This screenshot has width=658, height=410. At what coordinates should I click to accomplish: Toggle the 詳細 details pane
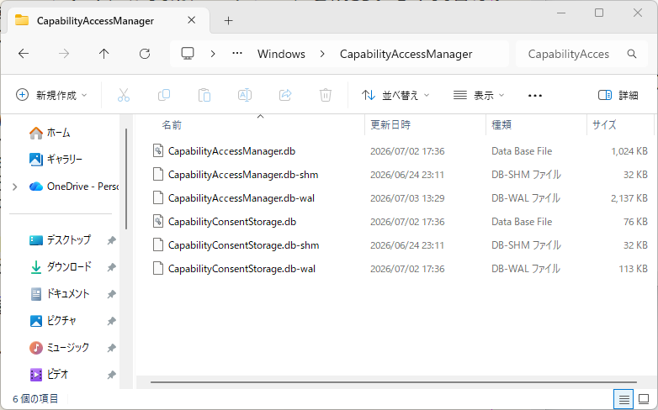pos(618,95)
